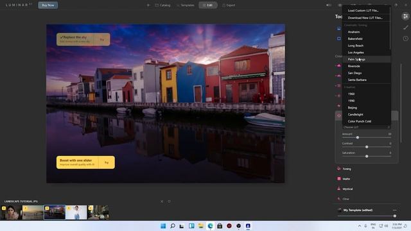Open File Explorer from taskbar

(201, 226)
